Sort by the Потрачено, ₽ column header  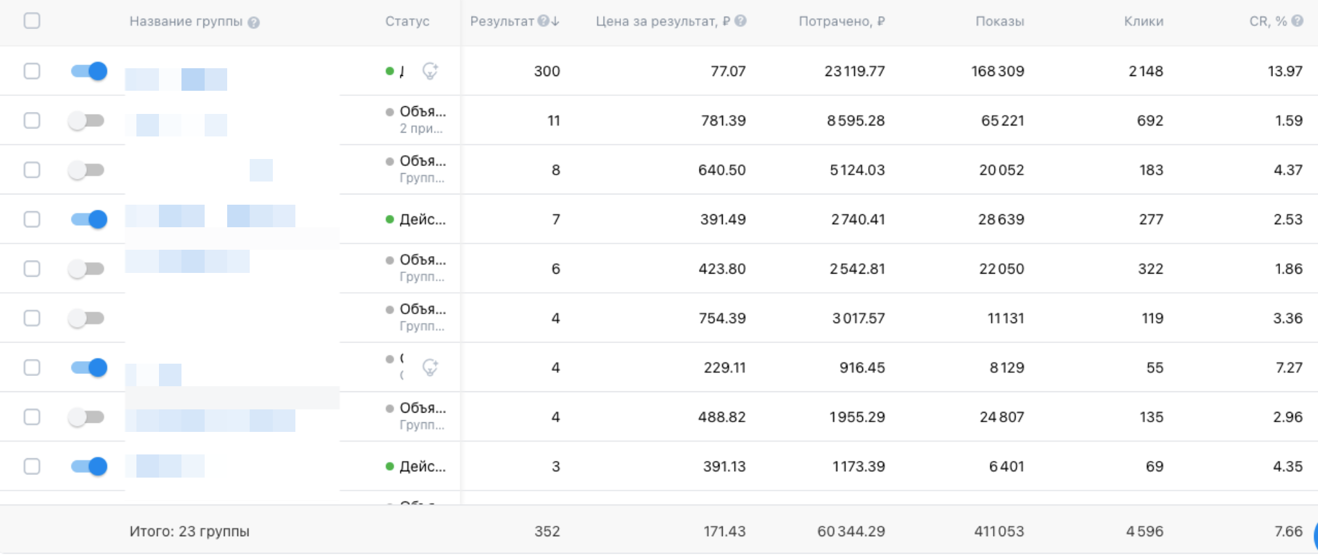tap(841, 21)
